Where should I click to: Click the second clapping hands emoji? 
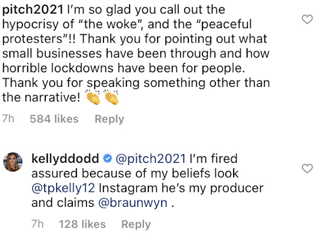coord(111,97)
